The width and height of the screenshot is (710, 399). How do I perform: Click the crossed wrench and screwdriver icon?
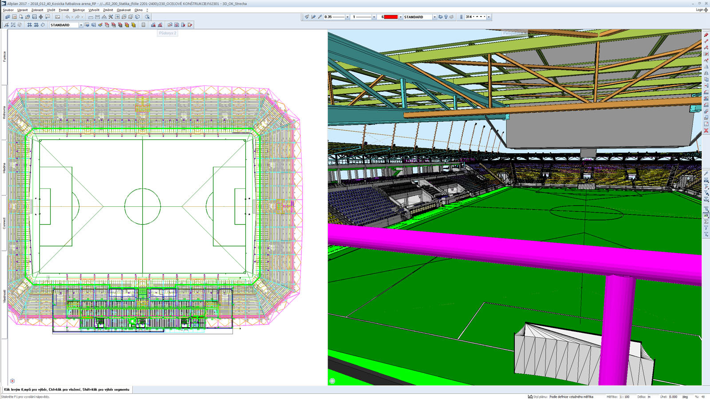pos(110,17)
